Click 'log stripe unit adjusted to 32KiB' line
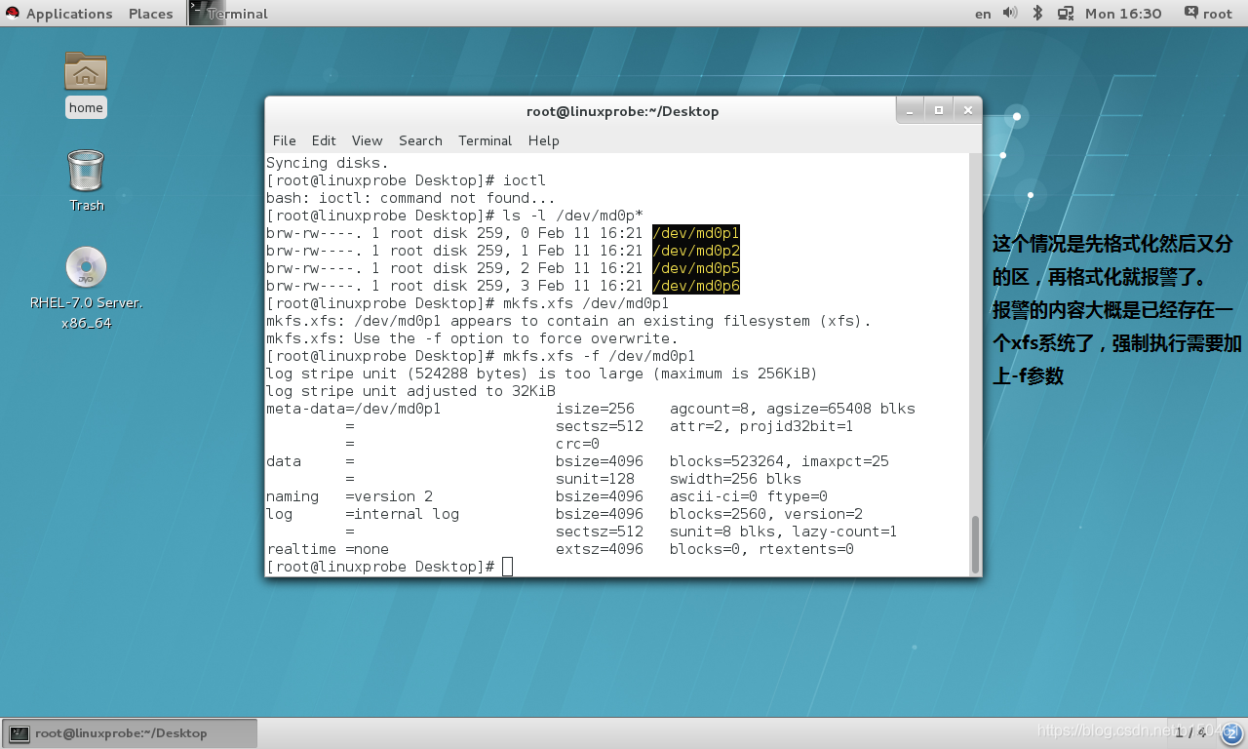Viewport: 1248px width, 749px height. coord(410,391)
